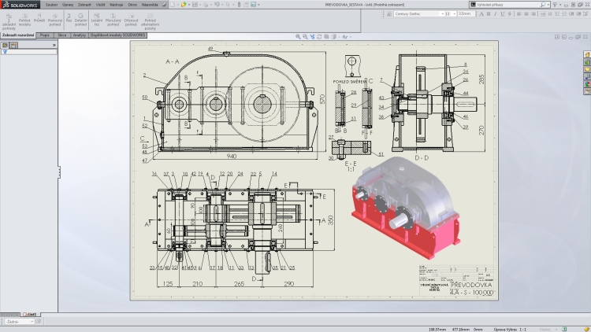Toggle Strikethrough text formatting
Viewport: 591px width, 332px height.
pos(510,13)
